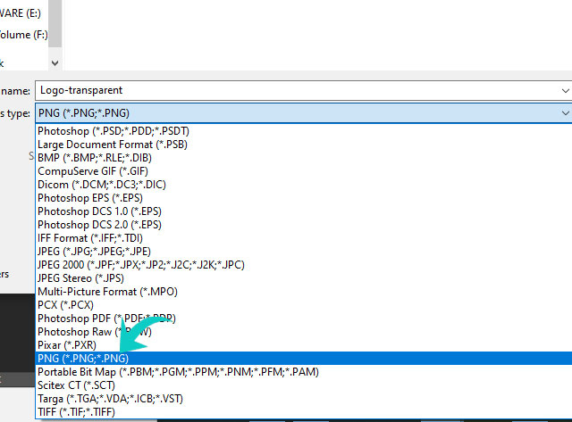Screen dimensions: 572x422
Task: Select PCX (*.PCX) file type
Action: click(x=304, y=305)
